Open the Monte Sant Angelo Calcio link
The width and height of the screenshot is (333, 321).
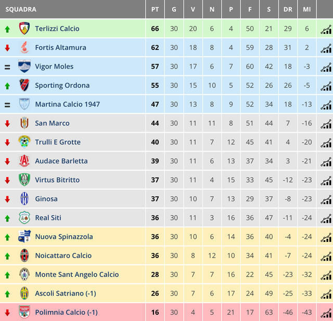tap(77, 275)
